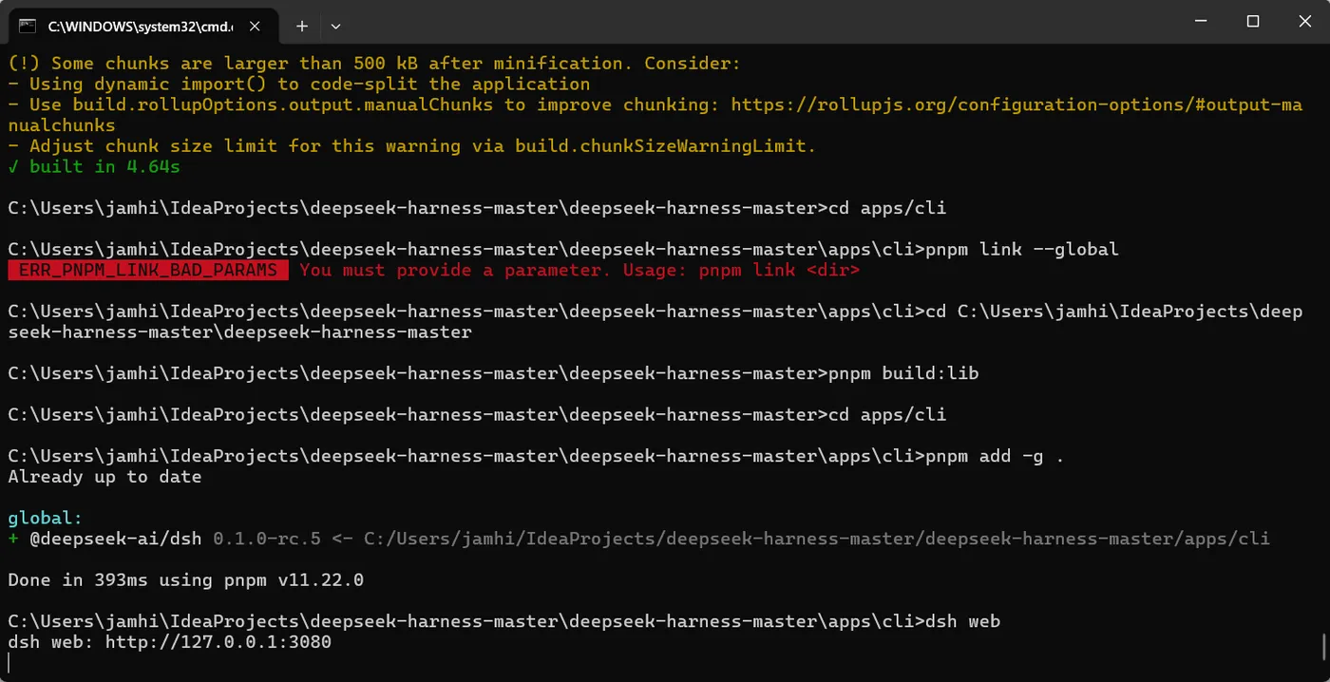Click the 'pnpm add -g .' command
Image resolution: width=1330 pixels, height=682 pixels.
tap(995, 457)
